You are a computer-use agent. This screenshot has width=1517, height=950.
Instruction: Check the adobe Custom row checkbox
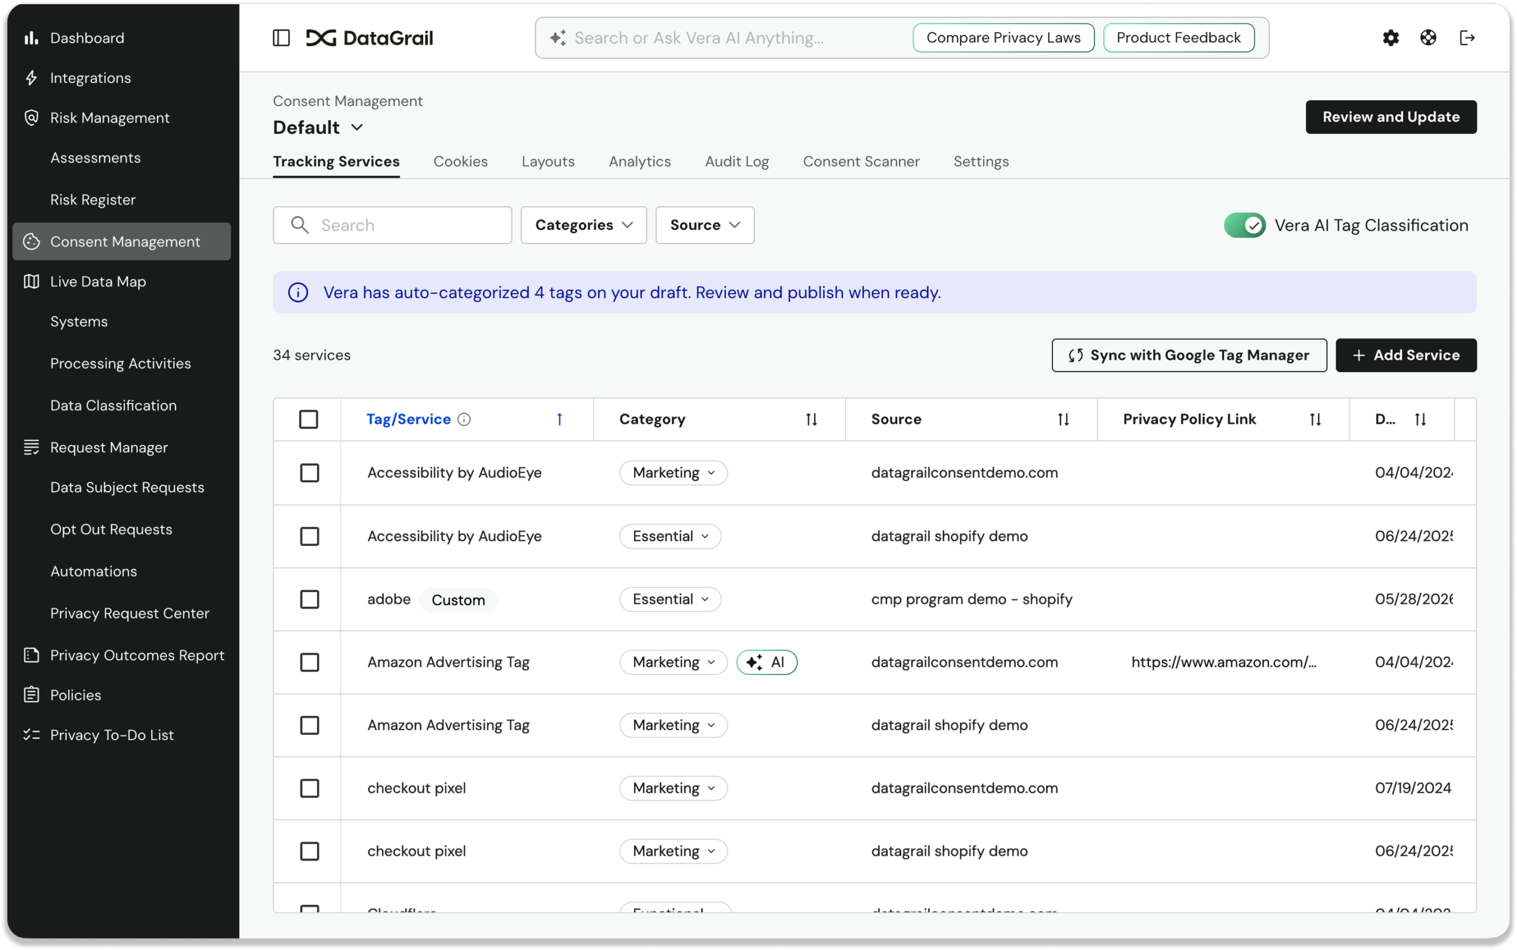point(309,599)
